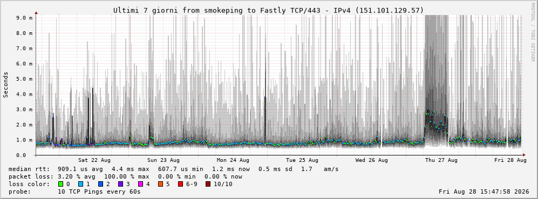Image resolution: width=538 pixels, height=199 pixels.
Task: Click the cyan loss color 1 swatch
Action: [80, 184]
